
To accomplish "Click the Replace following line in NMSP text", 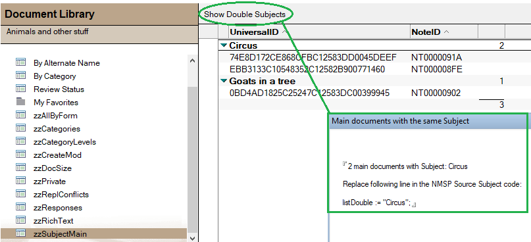I will tap(432, 185).
